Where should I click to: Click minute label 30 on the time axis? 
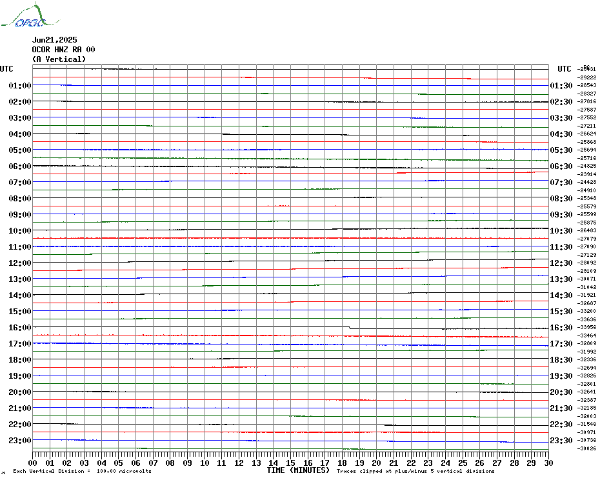pos(549,463)
